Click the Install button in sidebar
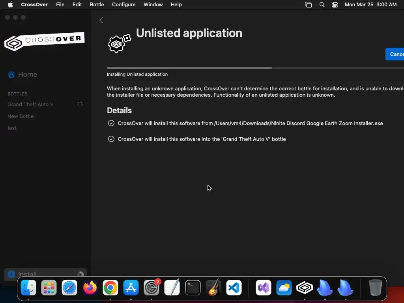Image resolution: width=404 pixels, height=303 pixels. (x=45, y=274)
